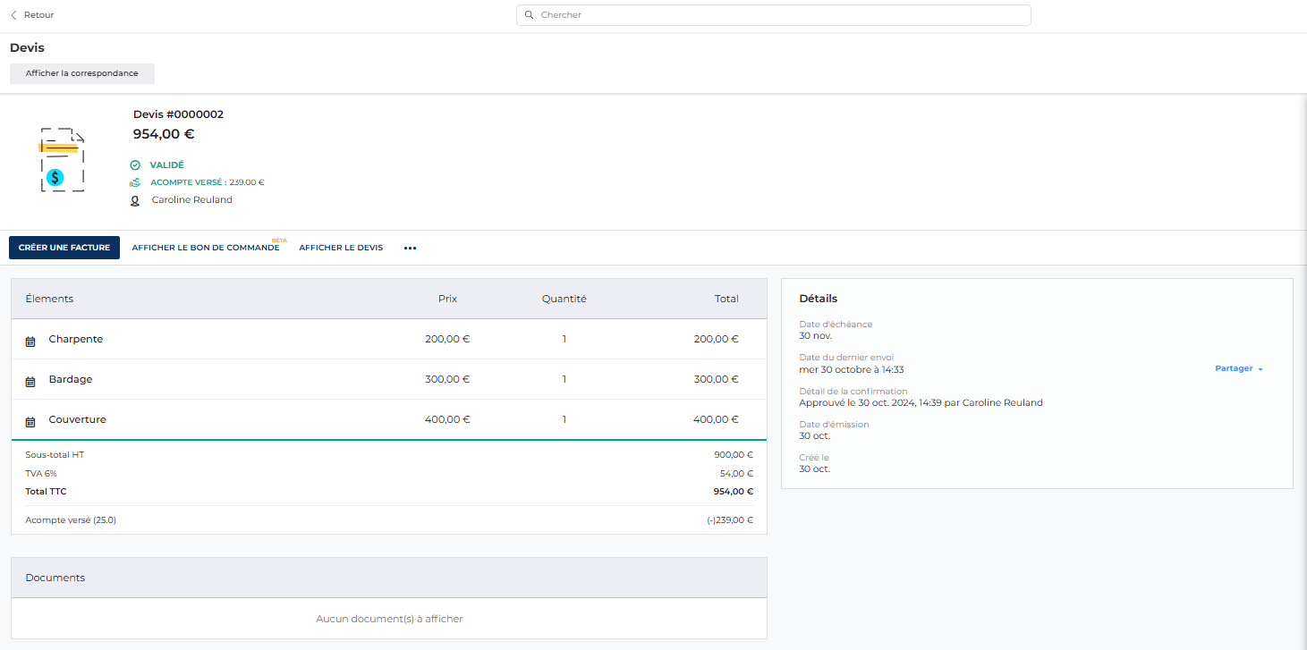
Task: Click the search magnifier icon
Action: click(529, 15)
